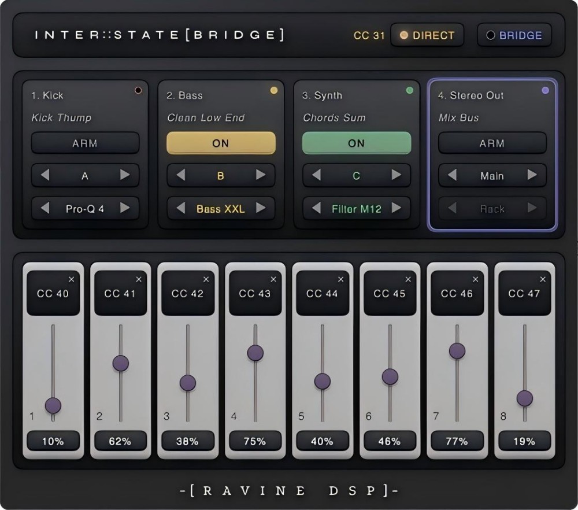This screenshot has height=510, width=578.
Task: Click the 19% value field
Action: pyautogui.click(x=524, y=441)
